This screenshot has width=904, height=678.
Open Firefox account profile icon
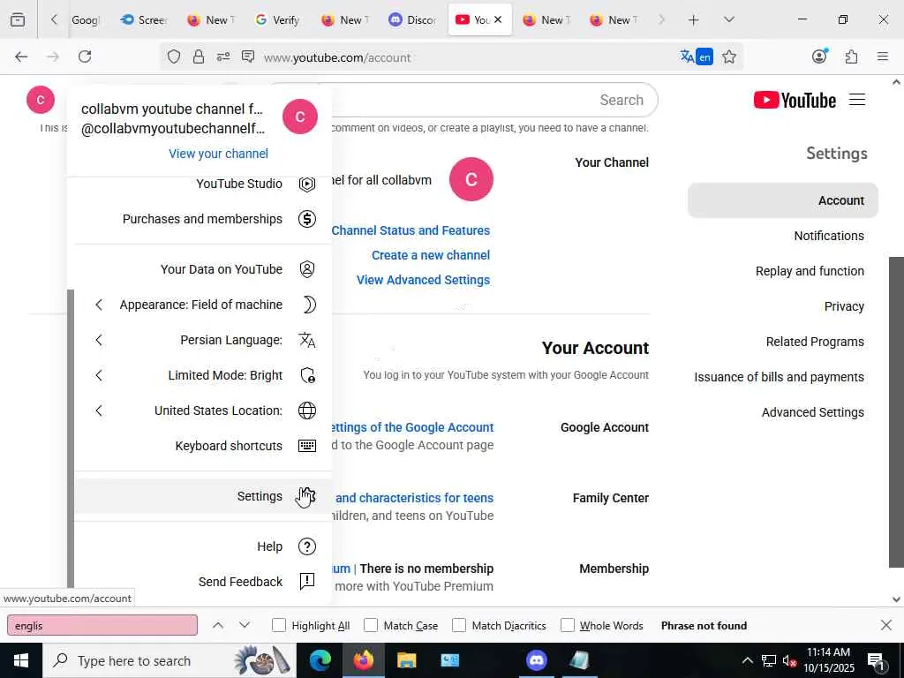pyautogui.click(x=819, y=56)
